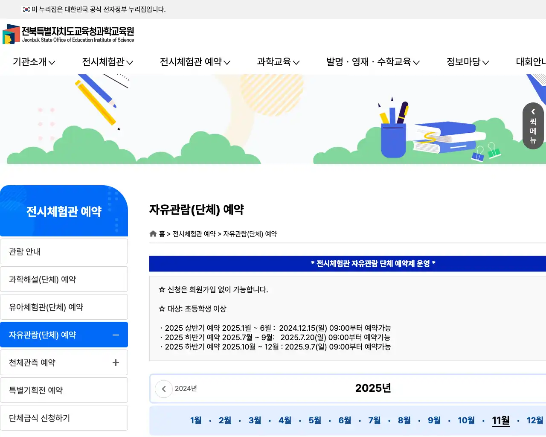This screenshot has width=546, height=437.
Task: Click the Korean flag icon in top banner
Action: [x=25, y=9]
